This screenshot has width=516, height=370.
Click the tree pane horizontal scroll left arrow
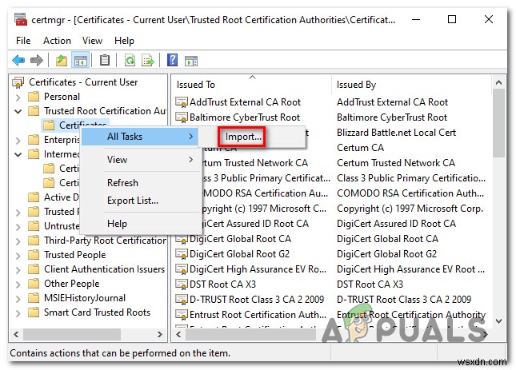coord(16,335)
